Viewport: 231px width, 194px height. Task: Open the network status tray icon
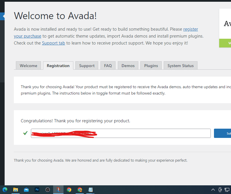point(227,190)
